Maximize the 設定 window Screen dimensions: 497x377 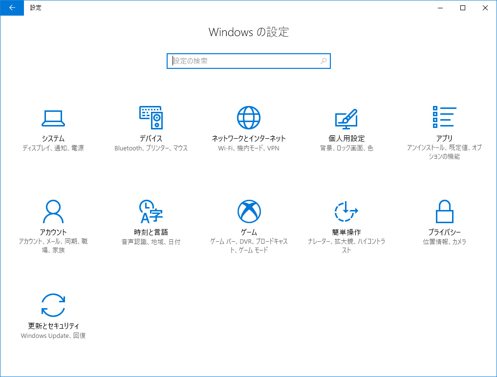tap(463, 8)
